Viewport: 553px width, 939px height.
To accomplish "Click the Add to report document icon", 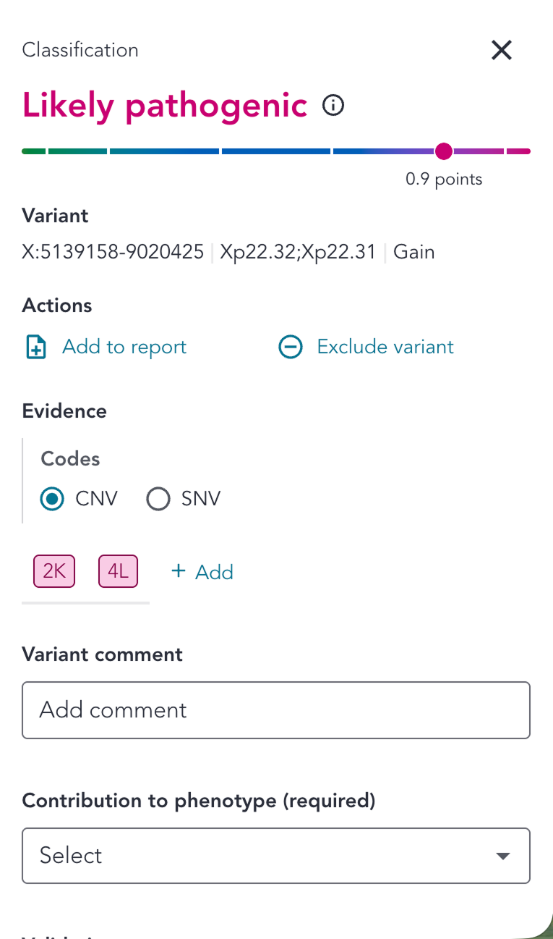I will click(36, 348).
